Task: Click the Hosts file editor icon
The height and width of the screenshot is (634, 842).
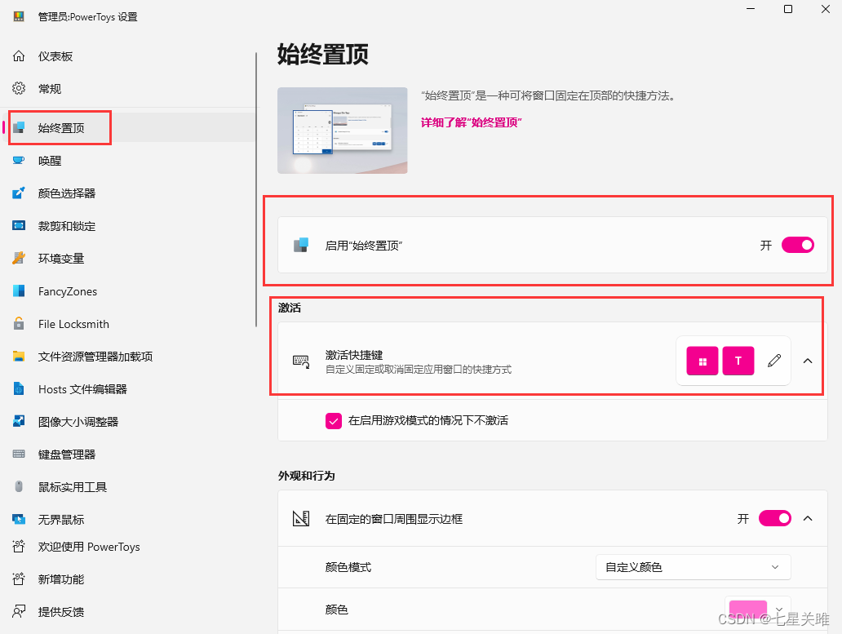Action: click(x=19, y=388)
